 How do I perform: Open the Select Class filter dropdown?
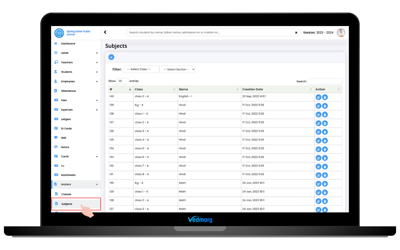point(141,69)
